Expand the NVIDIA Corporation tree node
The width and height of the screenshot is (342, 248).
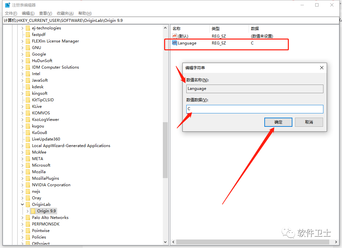(22, 185)
